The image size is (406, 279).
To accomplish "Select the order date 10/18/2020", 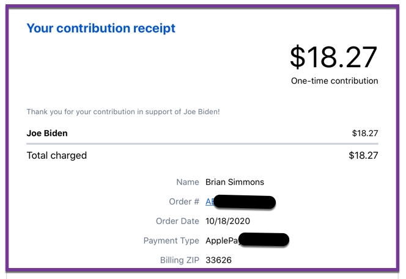I will (228, 221).
